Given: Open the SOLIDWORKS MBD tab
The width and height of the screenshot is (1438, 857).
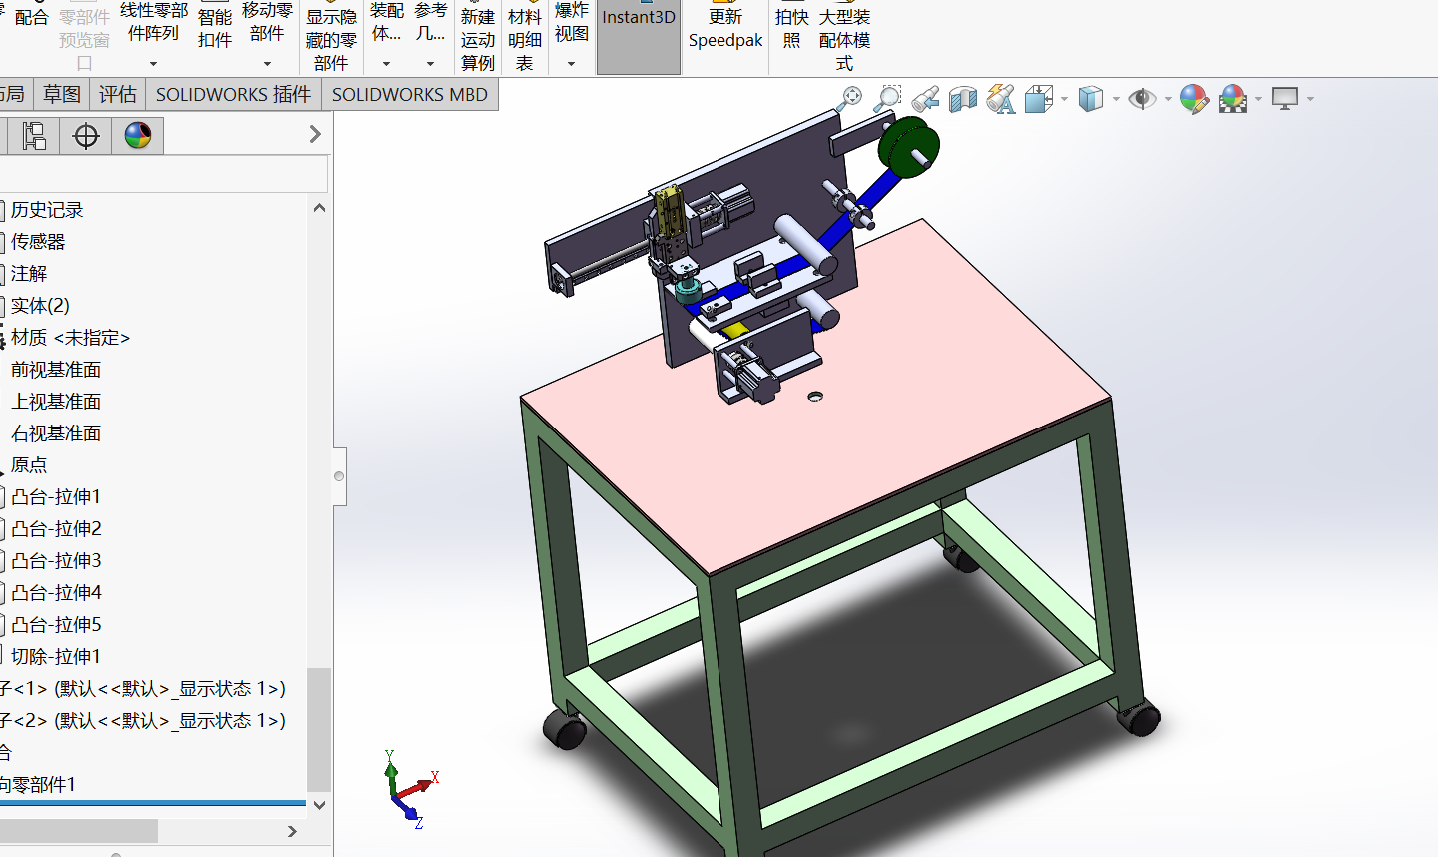Looking at the screenshot, I should pos(410,94).
